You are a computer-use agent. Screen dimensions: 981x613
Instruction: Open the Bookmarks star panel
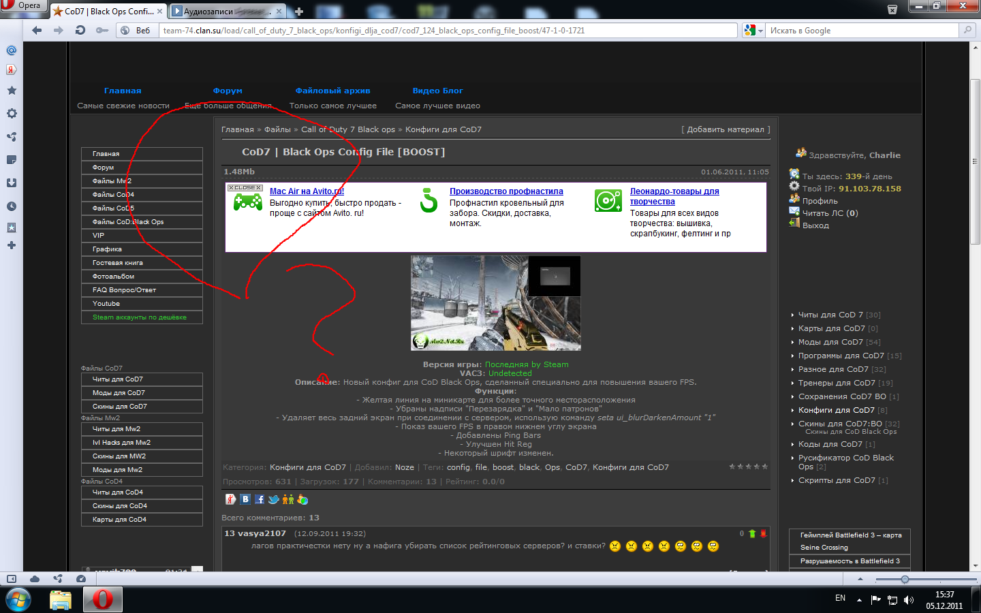(12, 91)
